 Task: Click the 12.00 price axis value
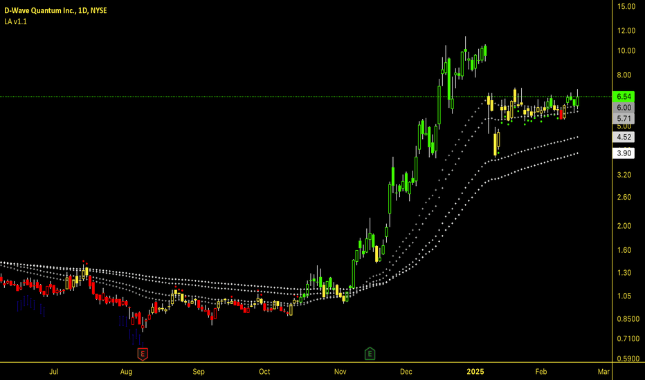coord(626,31)
